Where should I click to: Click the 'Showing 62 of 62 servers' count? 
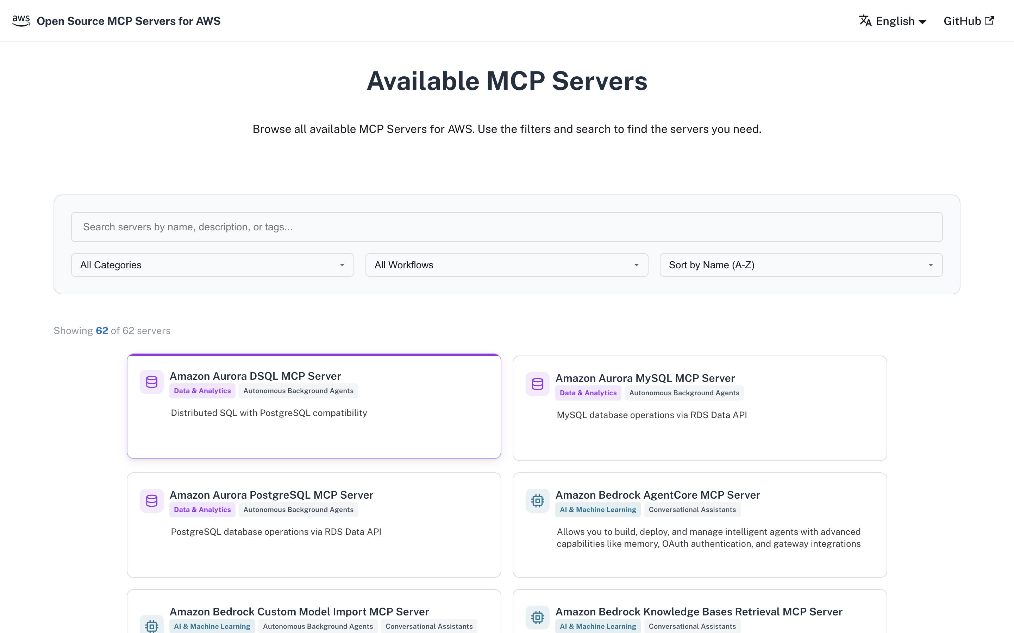(x=112, y=331)
